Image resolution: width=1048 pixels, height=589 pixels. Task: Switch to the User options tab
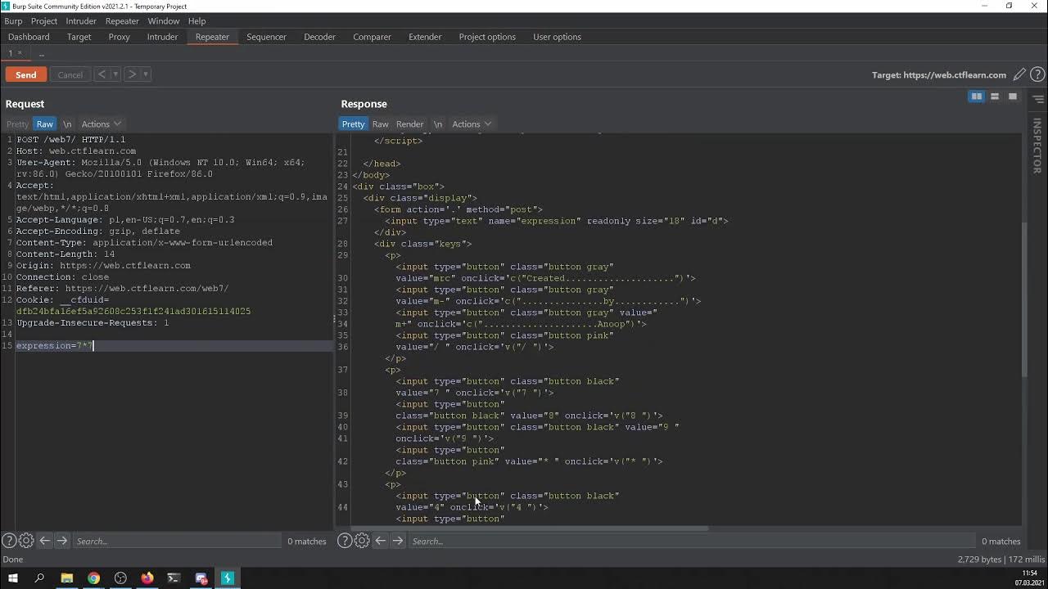557,37
